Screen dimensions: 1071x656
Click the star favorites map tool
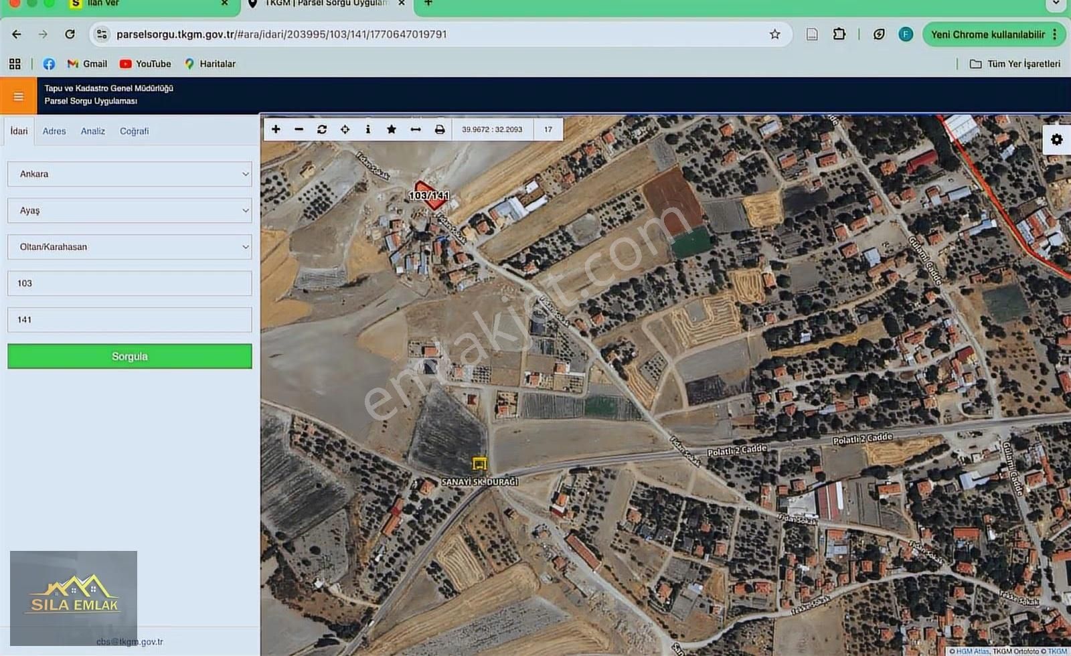(x=392, y=129)
